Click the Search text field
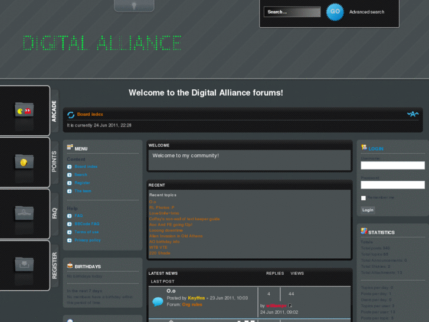Screen dimensions: 429x322 click(292, 12)
